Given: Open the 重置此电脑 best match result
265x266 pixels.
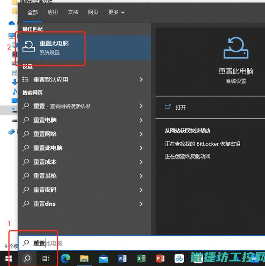Looking at the screenshot, I should click(x=84, y=47).
